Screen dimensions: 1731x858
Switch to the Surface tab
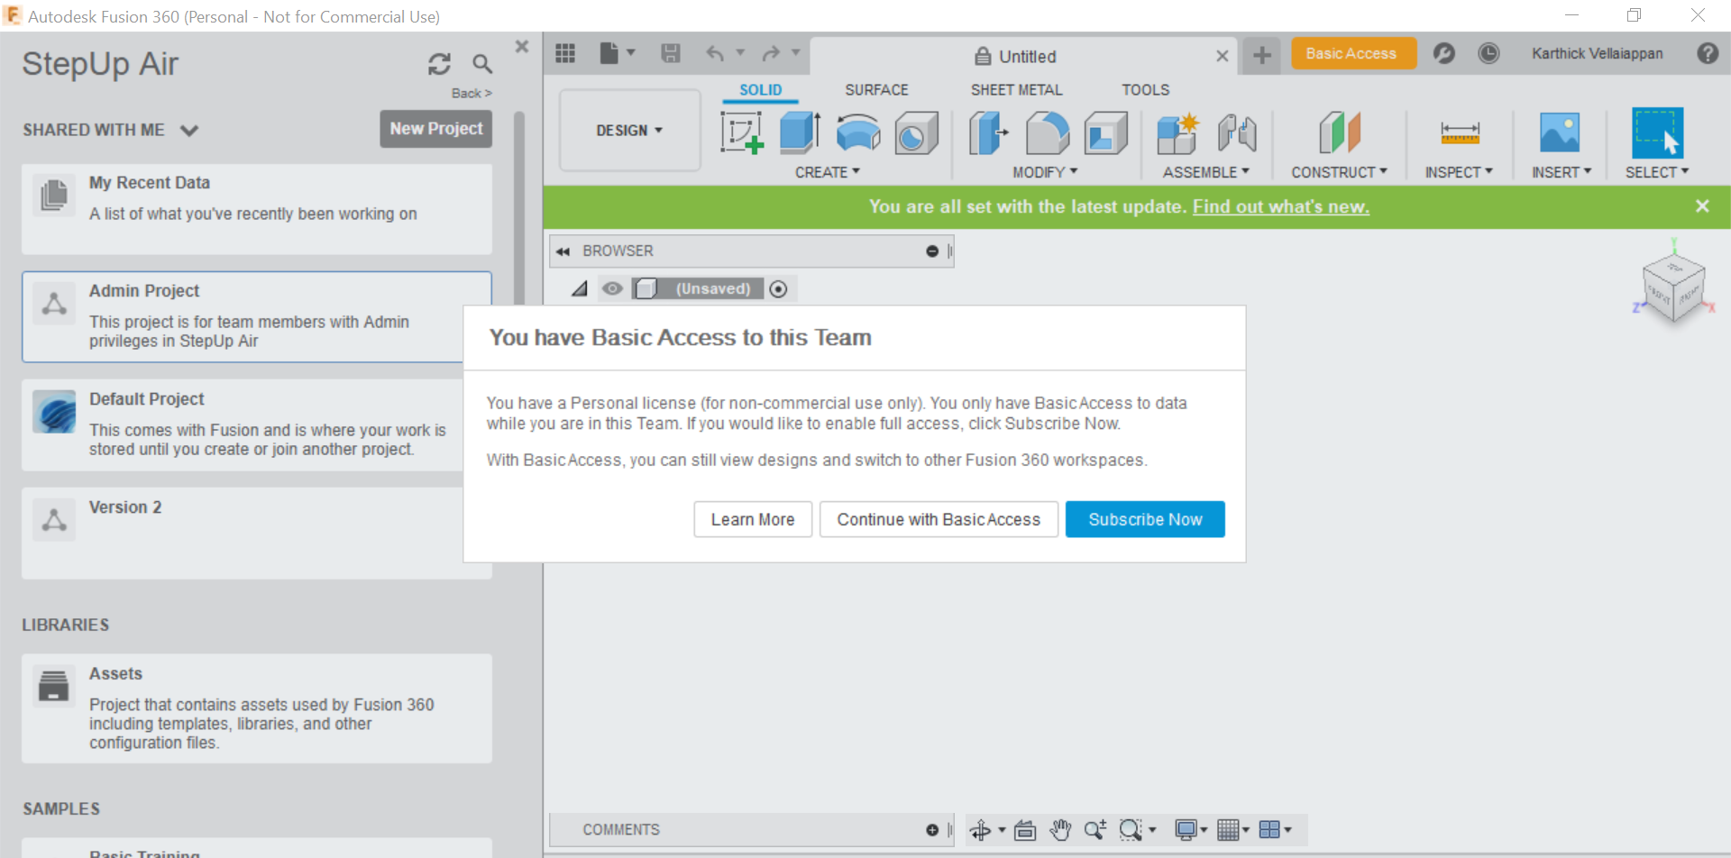[x=875, y=89]
